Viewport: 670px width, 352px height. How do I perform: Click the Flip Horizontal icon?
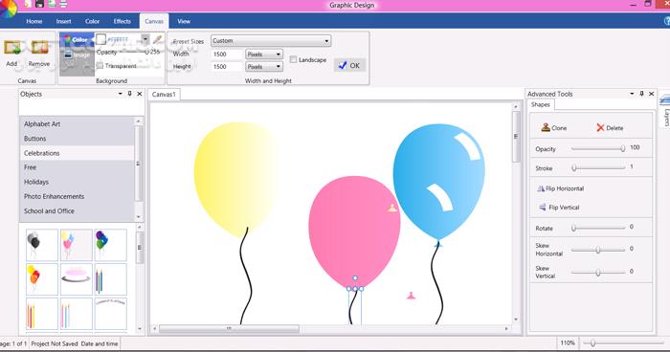click(x=541, y=188)
